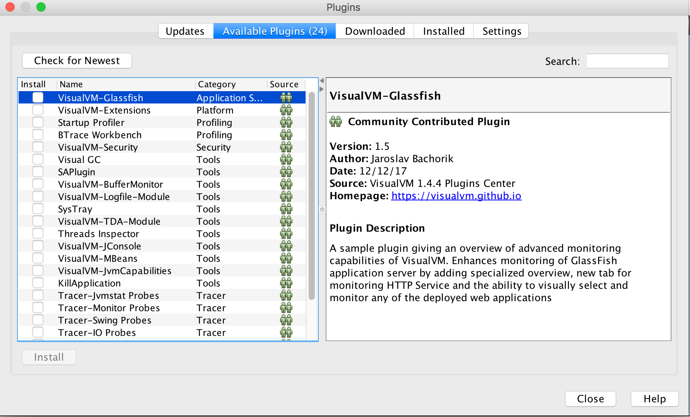Sort the list by Name column header
Screen dimensions: 690x417
click(126, 84)
